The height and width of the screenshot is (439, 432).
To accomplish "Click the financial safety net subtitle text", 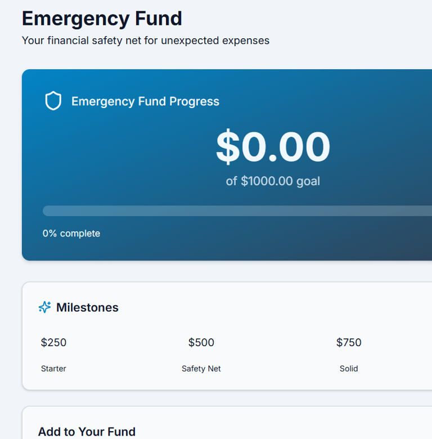I will click(145, 41).
